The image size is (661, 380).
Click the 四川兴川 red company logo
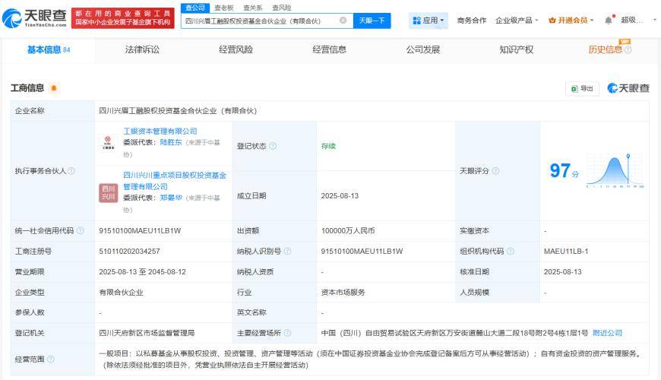pos(109,193)
